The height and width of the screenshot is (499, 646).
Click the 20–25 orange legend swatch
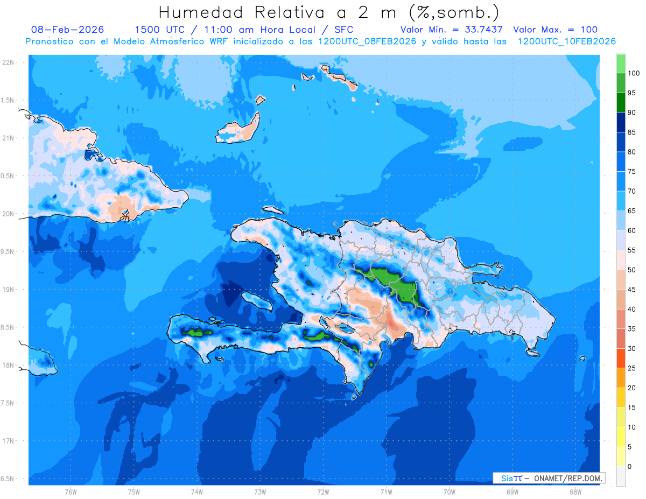[x=621, y=378]
